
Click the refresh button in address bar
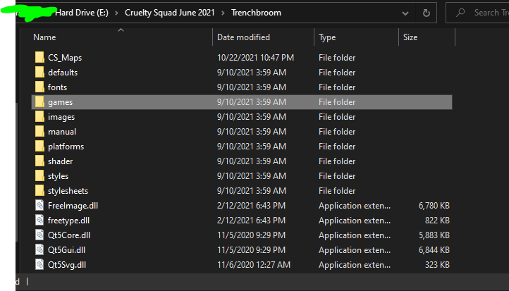coord(426,13)
